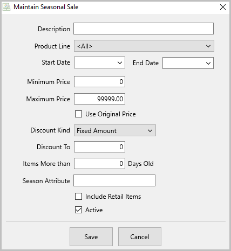Click the Product Line label
This screenshot has height=251, width=231.
pos(52,46)
